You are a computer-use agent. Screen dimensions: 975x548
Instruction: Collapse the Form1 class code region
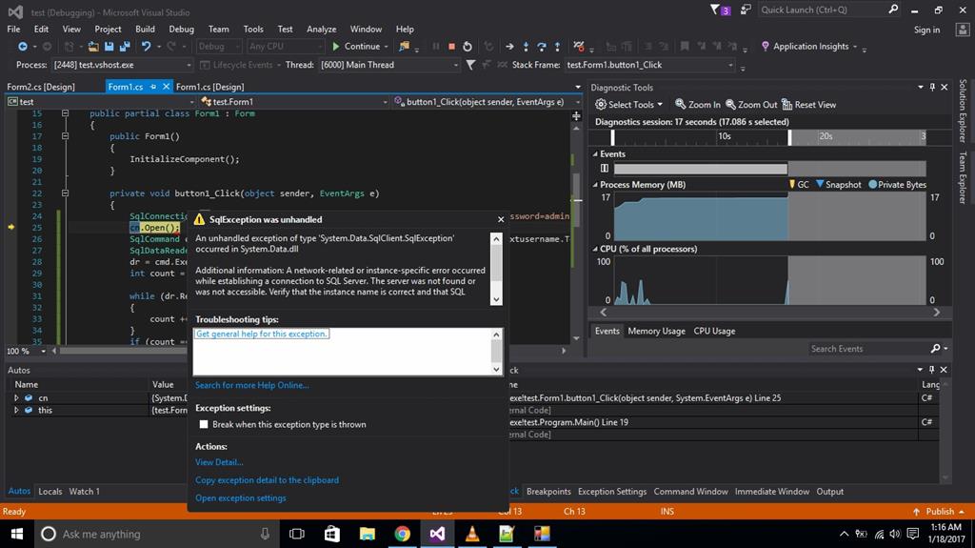pyautogui.click(x=65, y=113)
